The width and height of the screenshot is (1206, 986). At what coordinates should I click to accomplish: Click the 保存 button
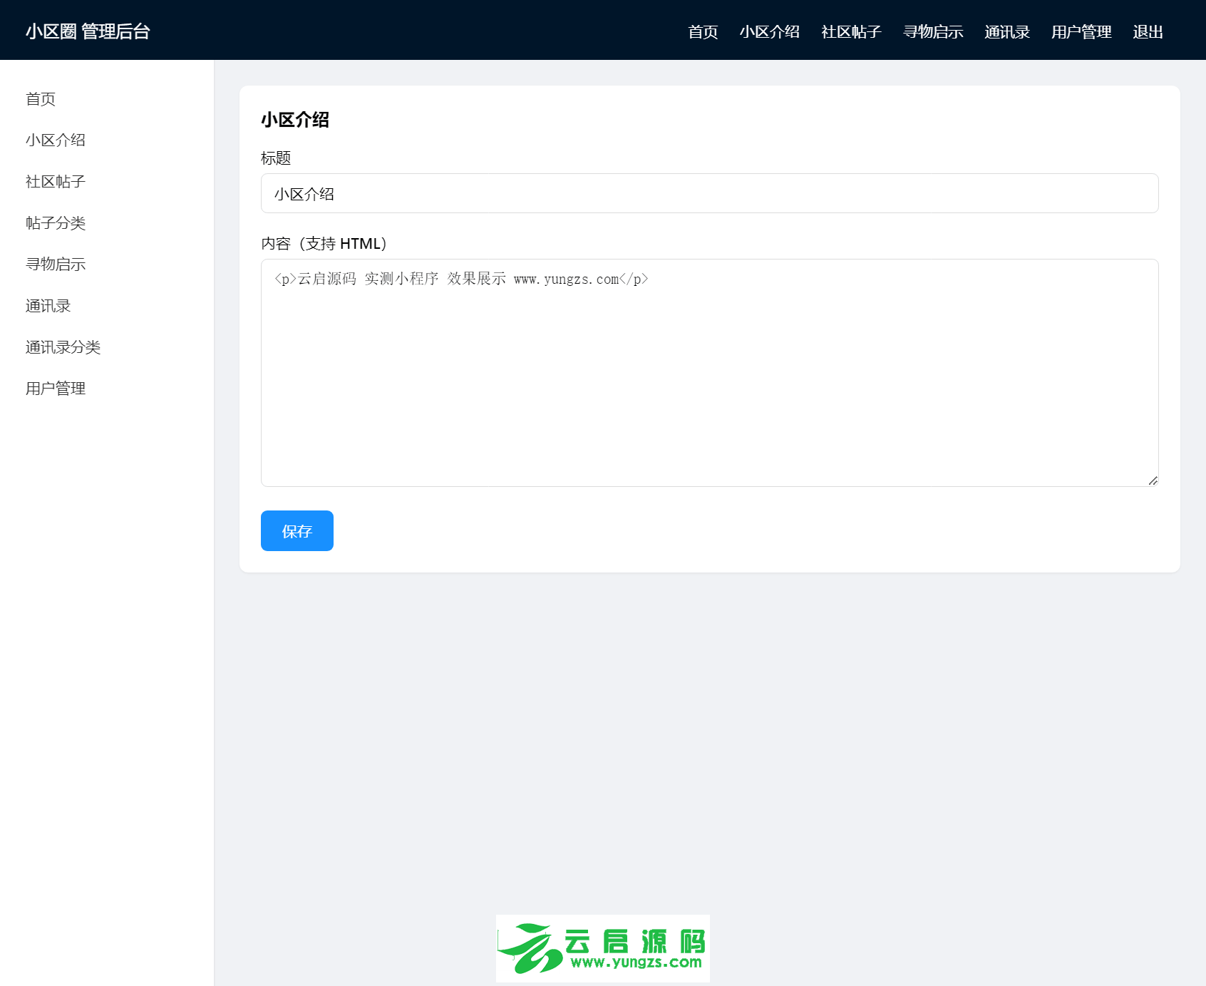click(297, 531)
